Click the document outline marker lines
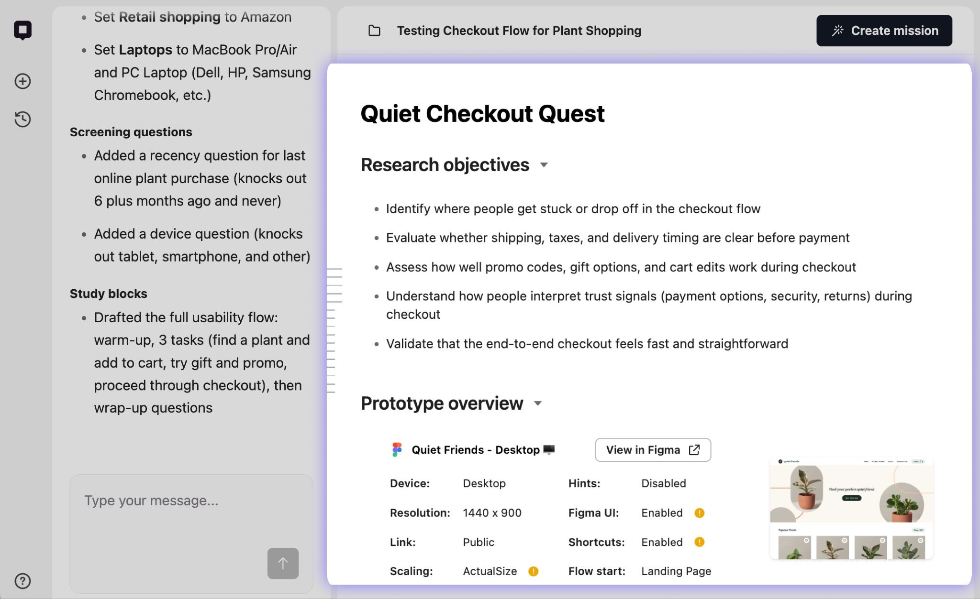 click(334, 330)
